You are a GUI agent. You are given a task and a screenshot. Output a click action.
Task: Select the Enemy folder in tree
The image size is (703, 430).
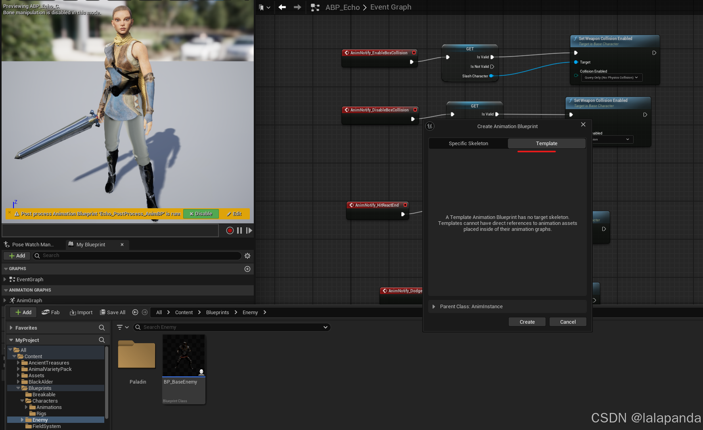pyautogui.click(x=40, y=420)
